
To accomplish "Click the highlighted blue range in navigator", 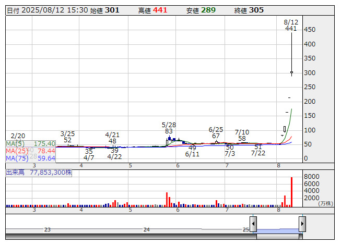I will coord(277,230).
